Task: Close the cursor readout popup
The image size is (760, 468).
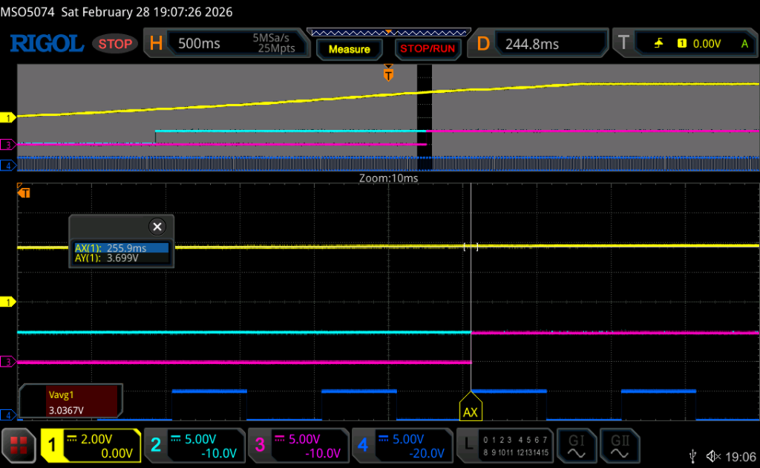Action: (157, 227)
